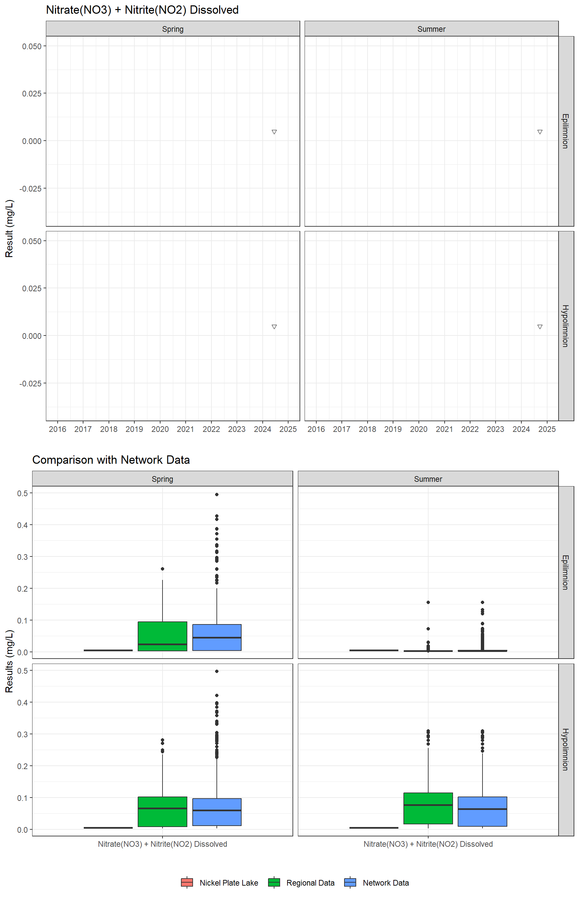Click the 0.5 y-axis tick in the Epilimnion comparison row
The width and height of the screenshot is (579, 900).
point(22,493)
